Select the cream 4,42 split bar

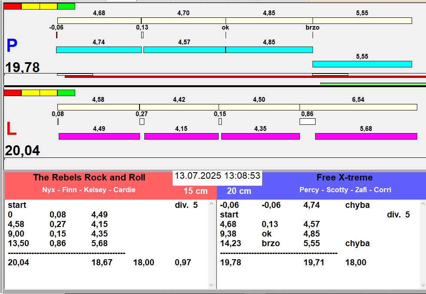pos(179,107)
